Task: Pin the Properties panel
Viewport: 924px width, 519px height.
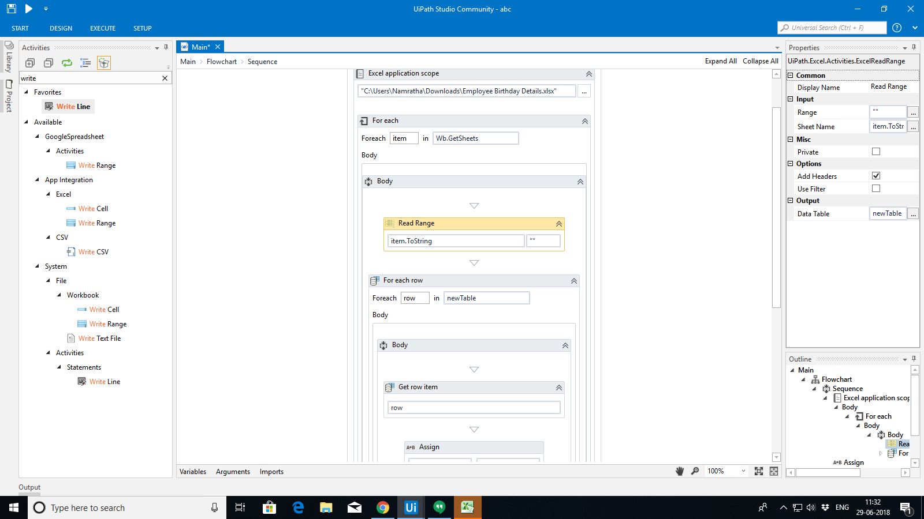Action: tap(914, 47)
